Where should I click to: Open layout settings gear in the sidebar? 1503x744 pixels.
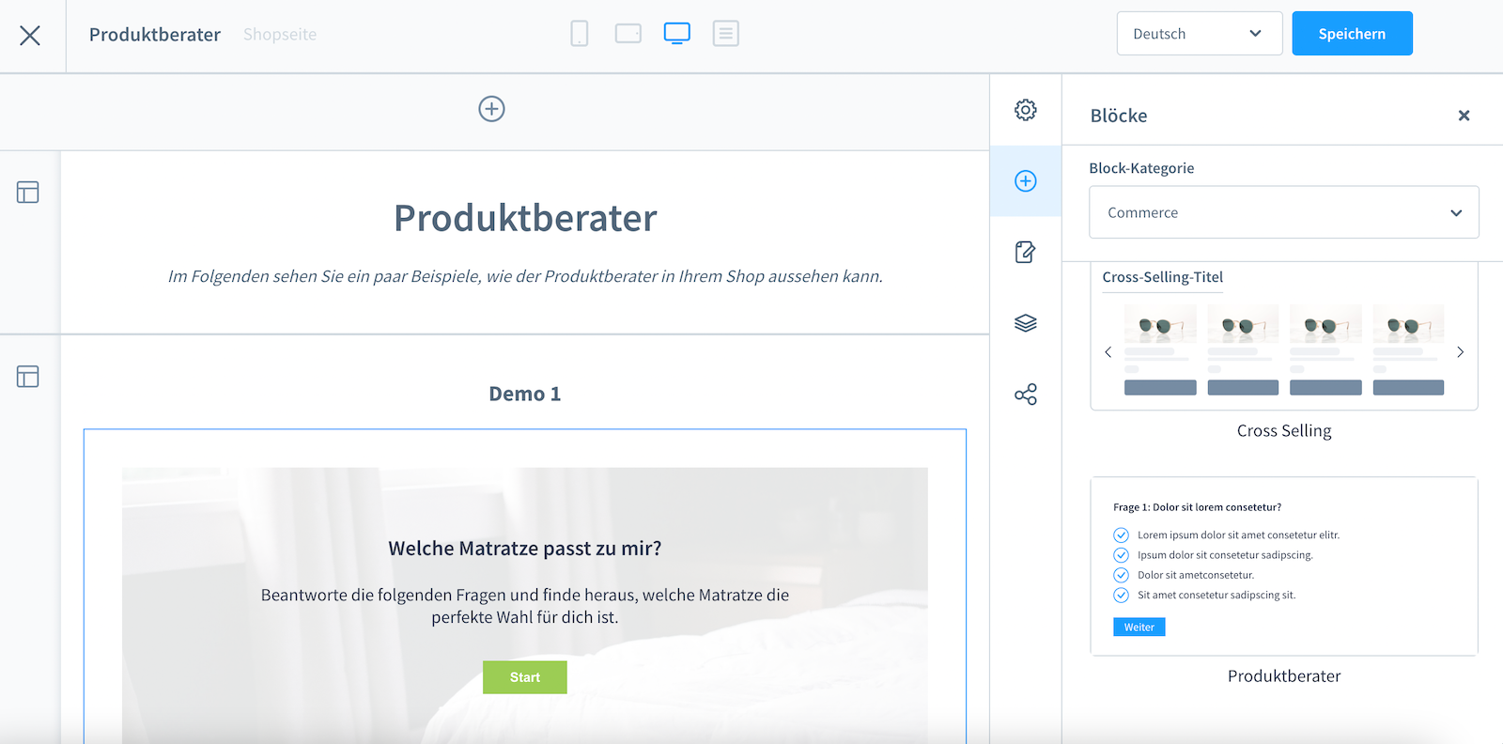(x=1026, y=110)
